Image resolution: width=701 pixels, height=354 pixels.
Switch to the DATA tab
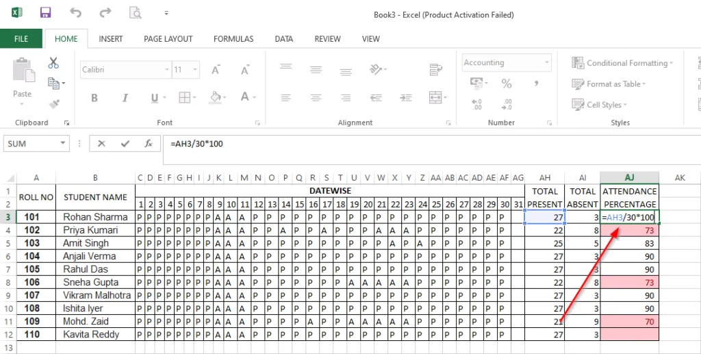284,39
